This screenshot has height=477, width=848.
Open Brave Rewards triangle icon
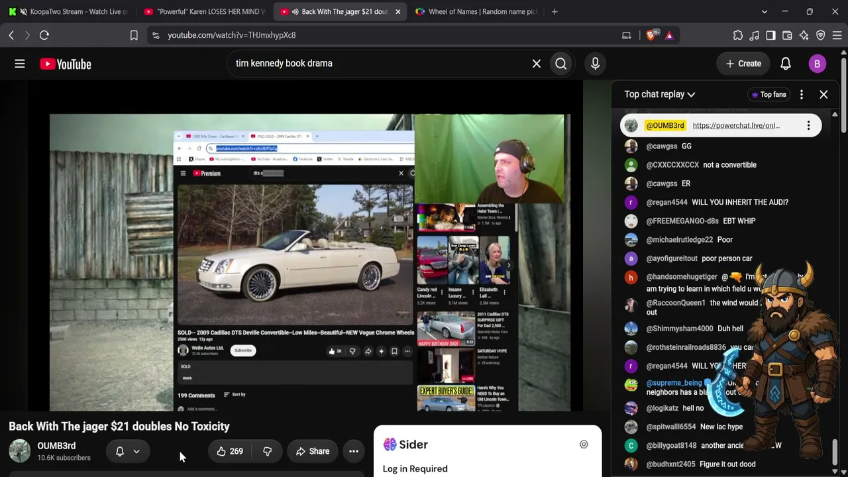pyautogui.click(x=669, y=35)
